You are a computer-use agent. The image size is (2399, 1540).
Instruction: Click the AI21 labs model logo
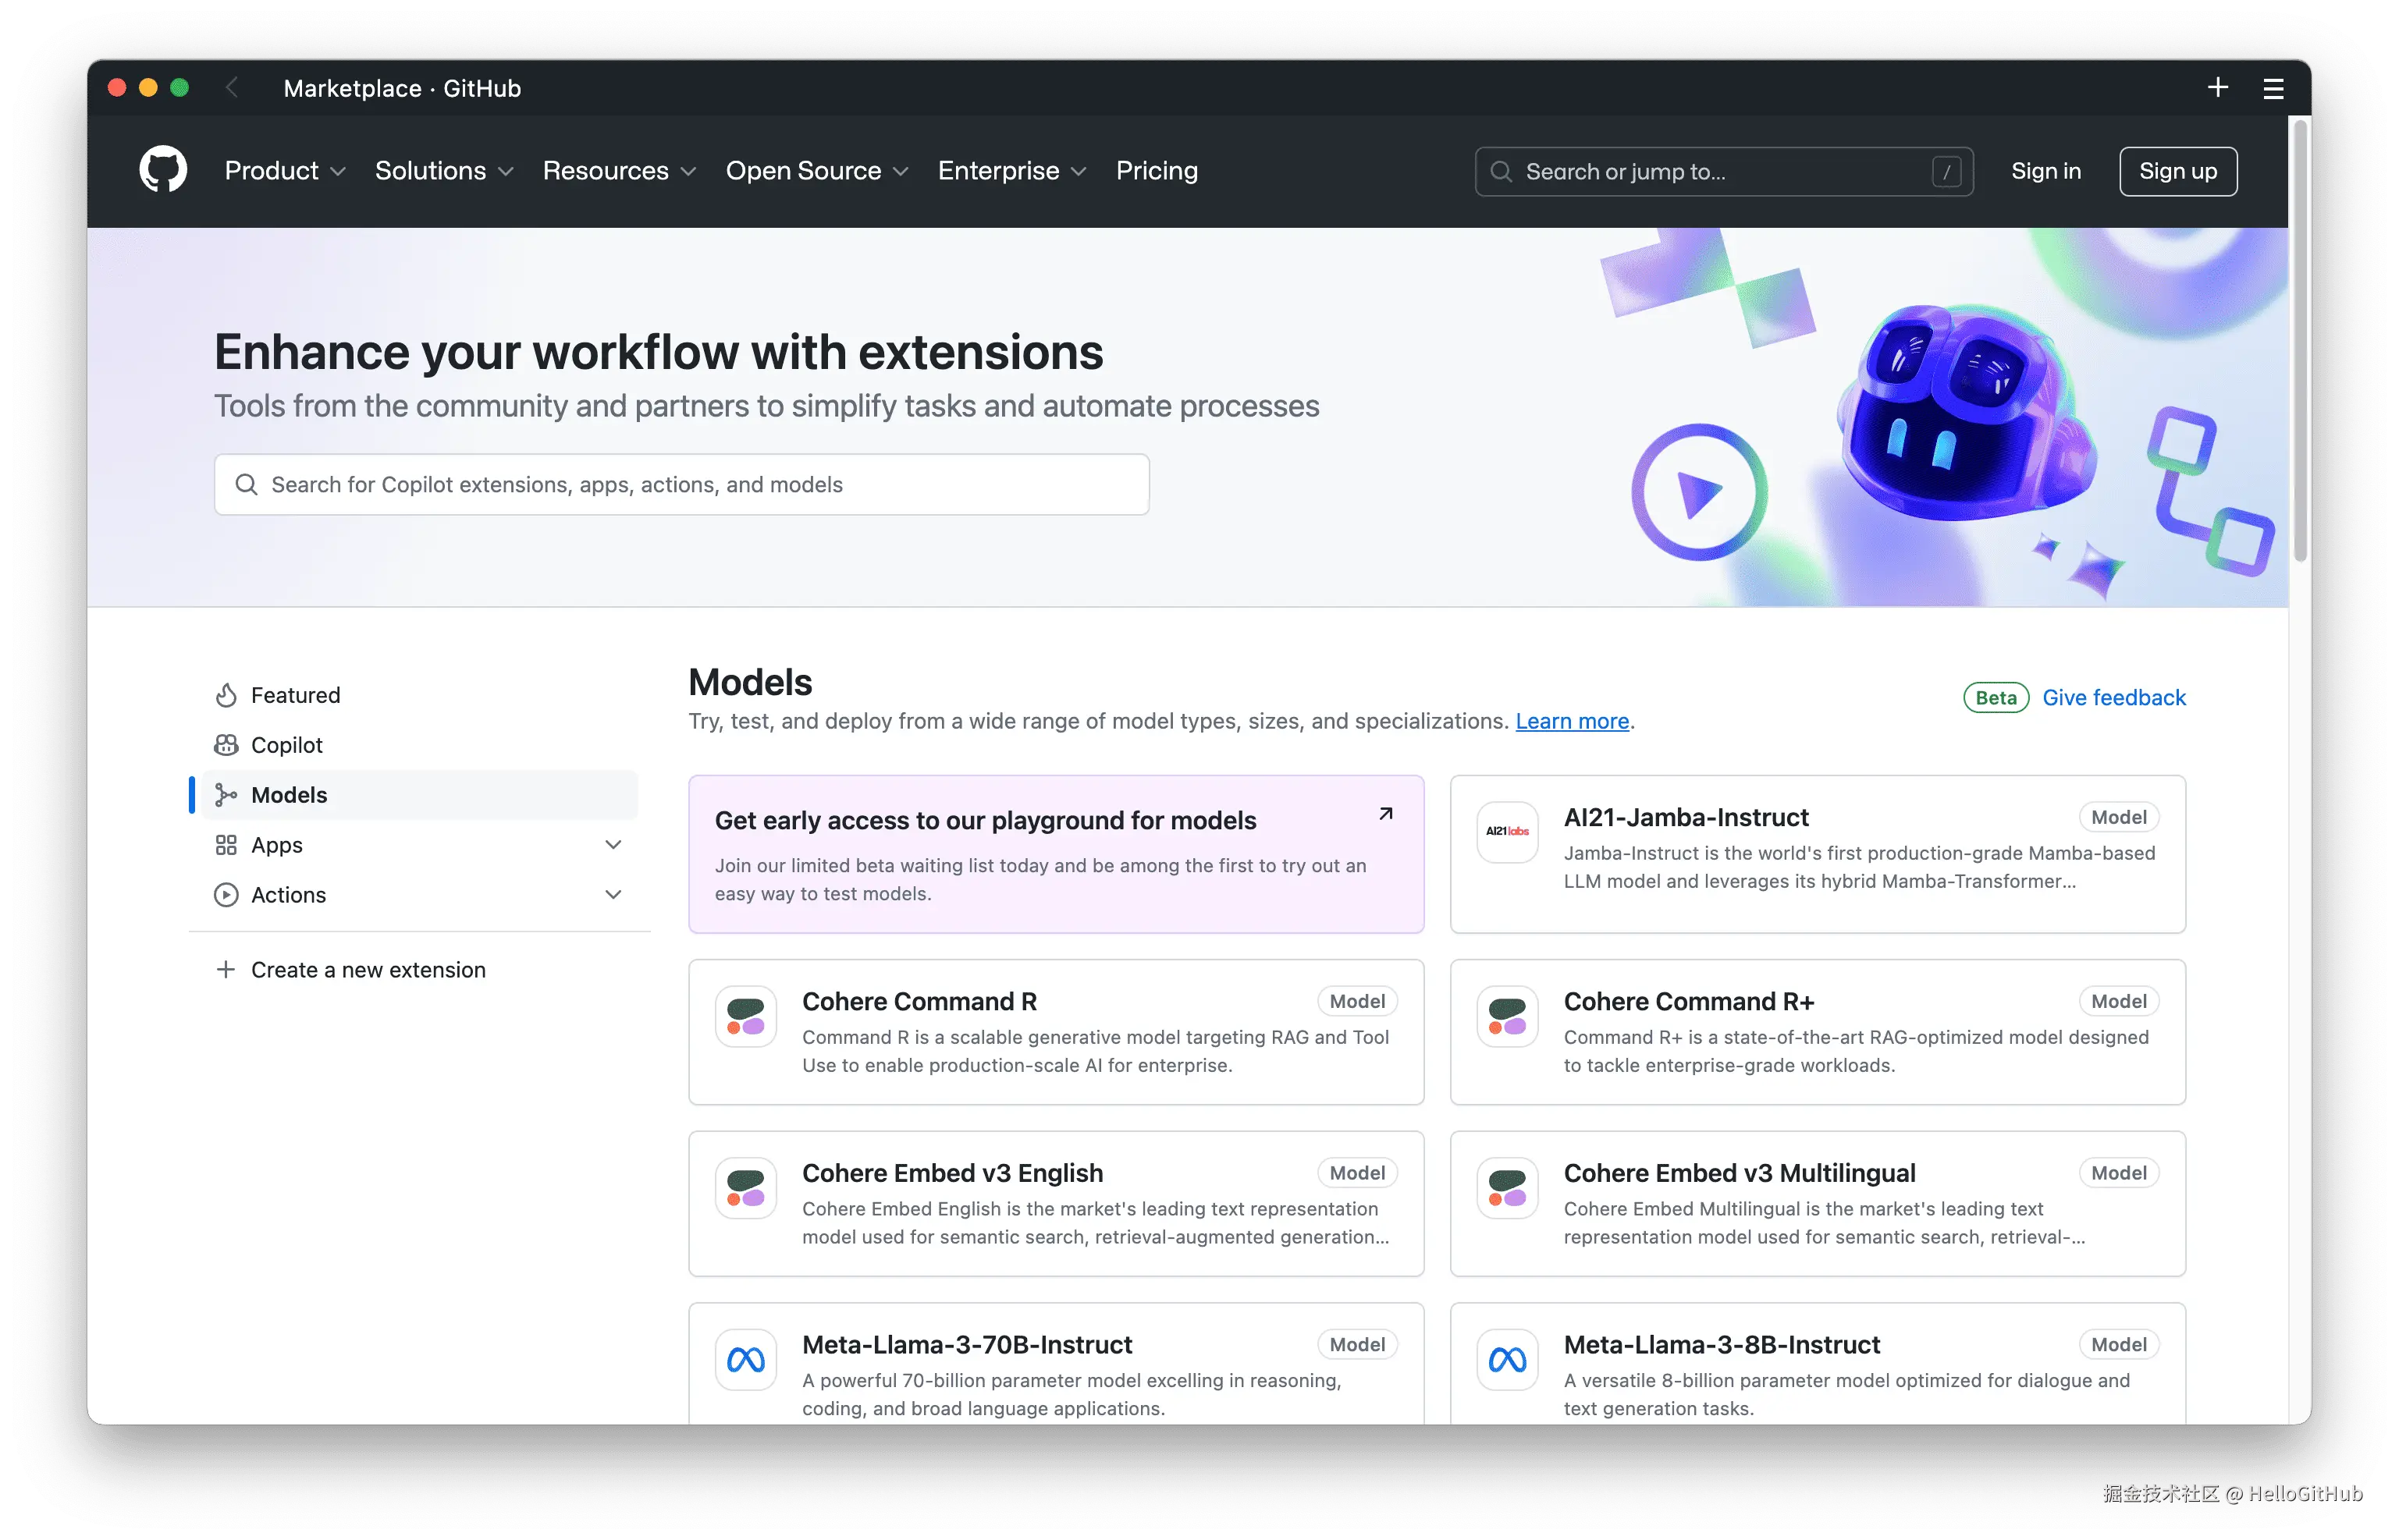(1507, 831)
